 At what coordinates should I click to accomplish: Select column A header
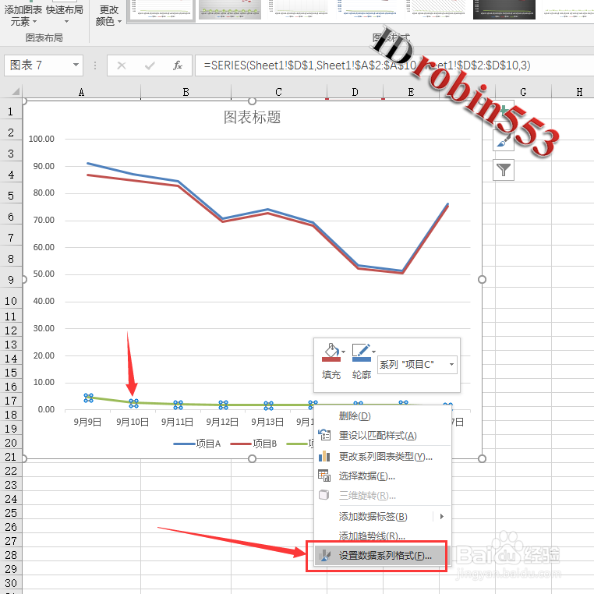[81, 92]
